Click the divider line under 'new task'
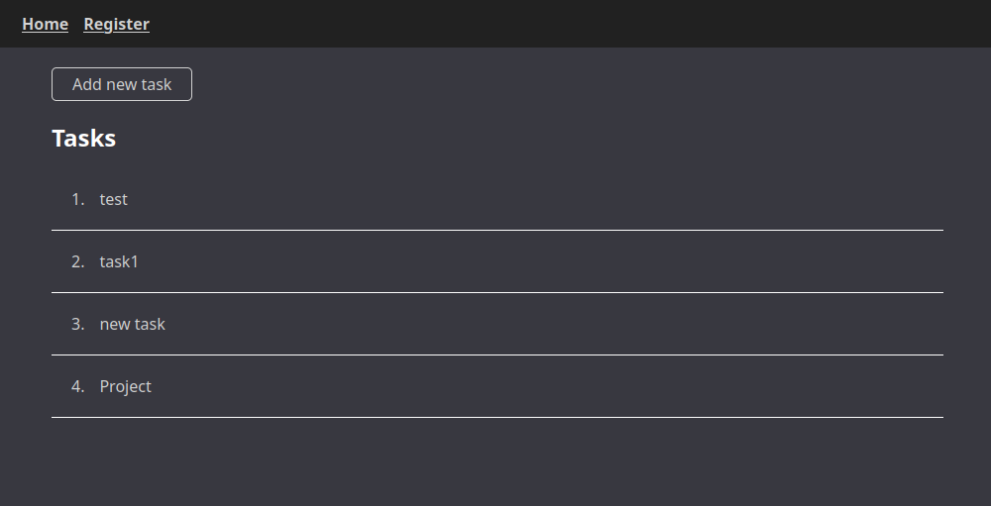The image size is (991, 506). [x=495, y=354]
